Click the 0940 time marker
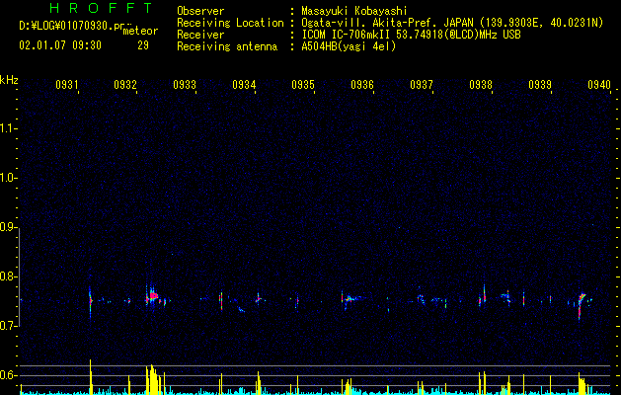Image resolution: width=621 pixels, height=395 pixels. [599, 84]
